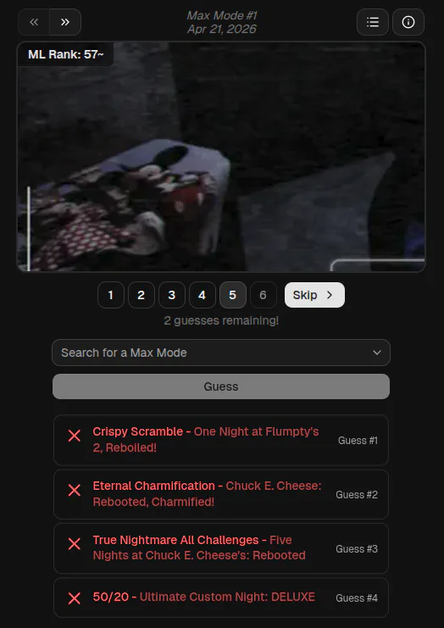Focus the Search for a Max Mode field
The image size is (444, 628).
tap(221, 353)
